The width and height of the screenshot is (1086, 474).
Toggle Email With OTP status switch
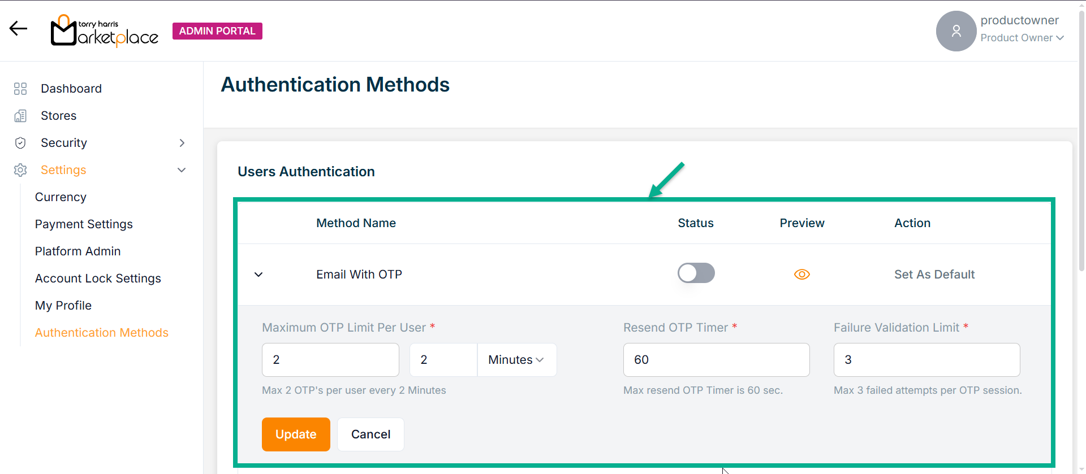[x=696, y=273]
